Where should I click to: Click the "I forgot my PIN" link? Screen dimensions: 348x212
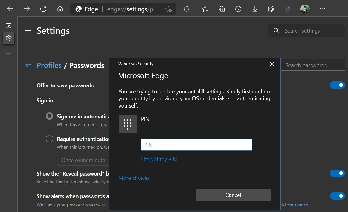[x=159, y=159]
